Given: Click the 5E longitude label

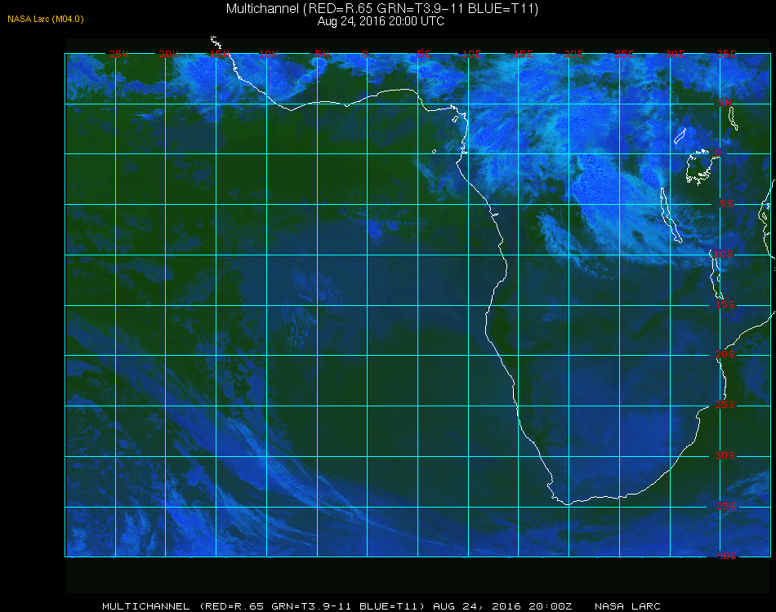Looking at the screenshot, I should coord(424,54).
